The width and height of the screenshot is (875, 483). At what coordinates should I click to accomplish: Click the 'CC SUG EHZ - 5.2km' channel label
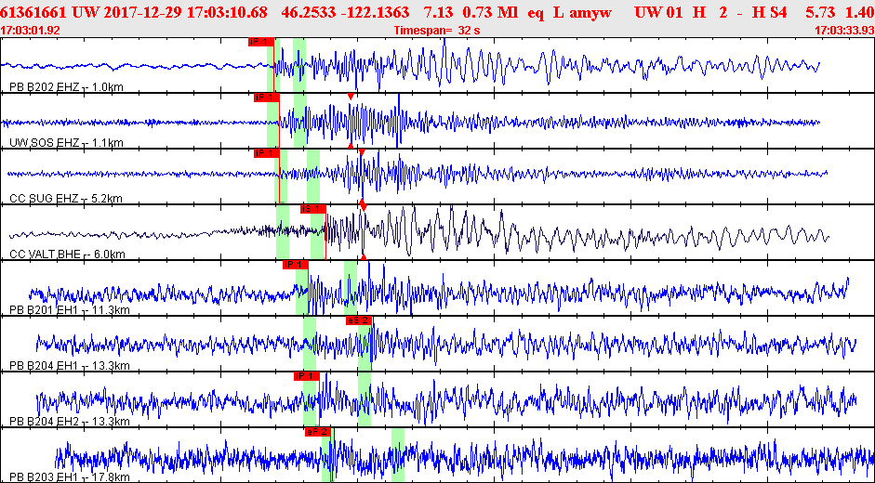click(66, 199)
